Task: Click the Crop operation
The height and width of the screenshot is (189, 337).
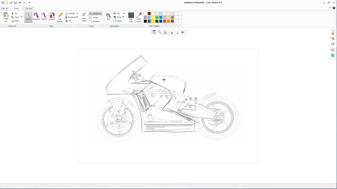Action: [117, 17]
